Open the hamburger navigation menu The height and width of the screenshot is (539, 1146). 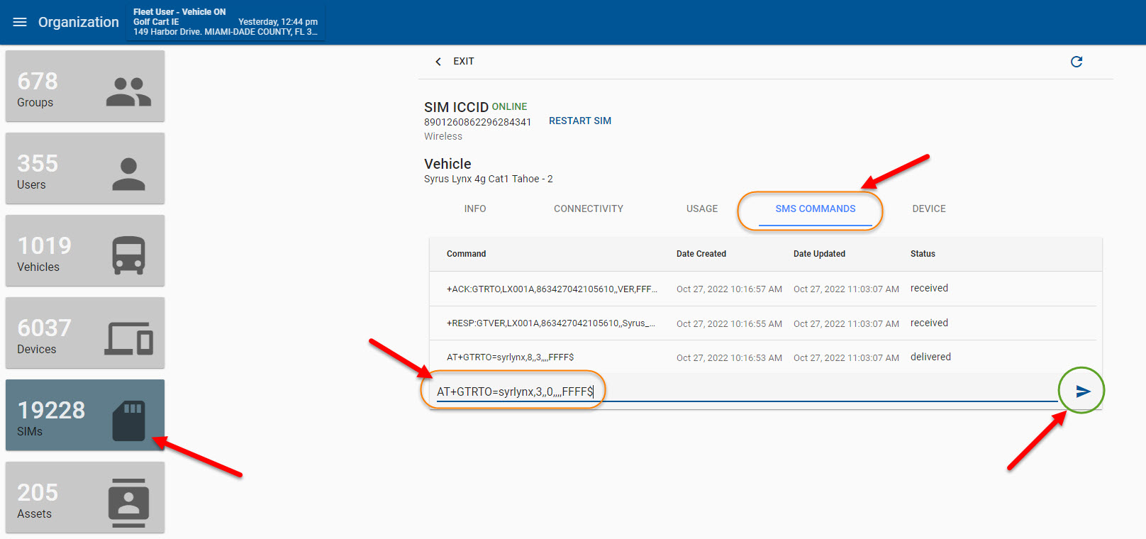(x=20, y=22)
